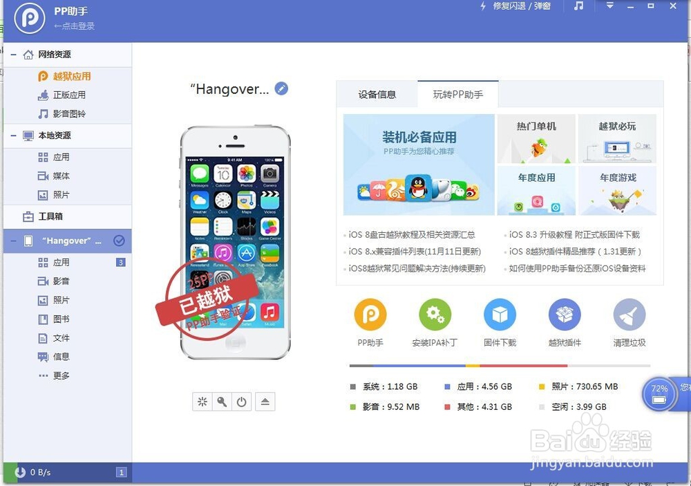Click the key-shaped activation icon under the phone
The image size is (691, 486).
tap(222, 401)
